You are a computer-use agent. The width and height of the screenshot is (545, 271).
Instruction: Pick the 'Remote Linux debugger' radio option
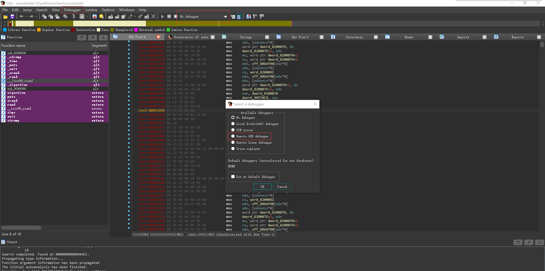(x=233, y=142)
